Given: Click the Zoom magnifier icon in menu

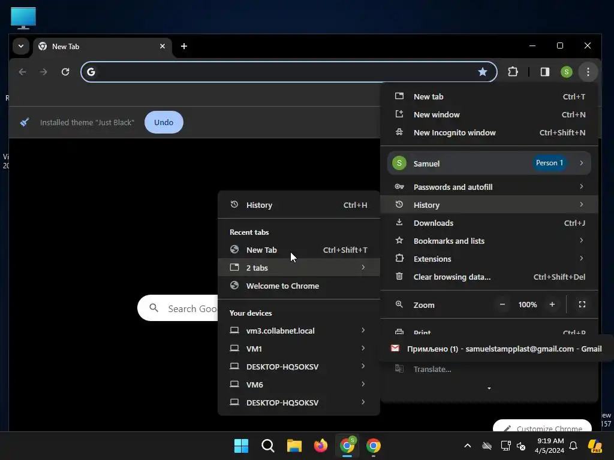Looking at the screenshot, I should (399, 304).
